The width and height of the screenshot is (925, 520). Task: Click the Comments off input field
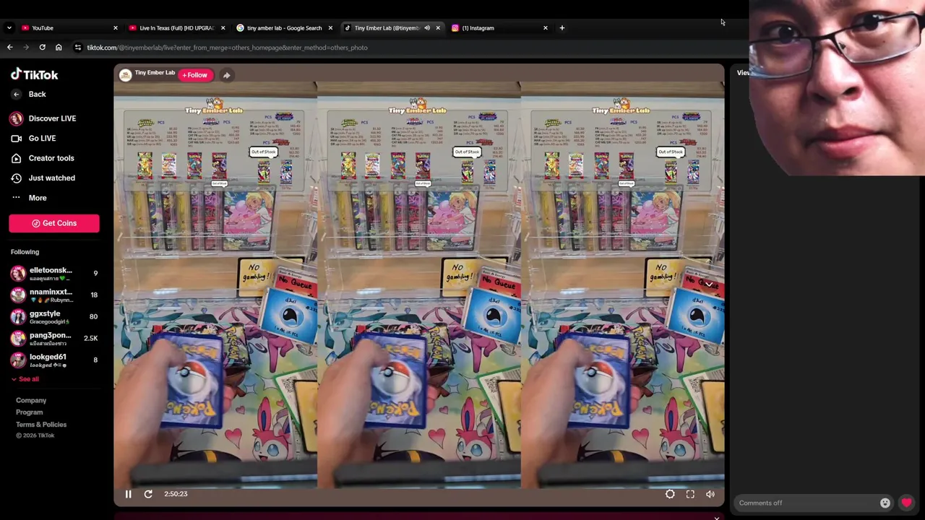pyautogui.click(x=806, y=503)
